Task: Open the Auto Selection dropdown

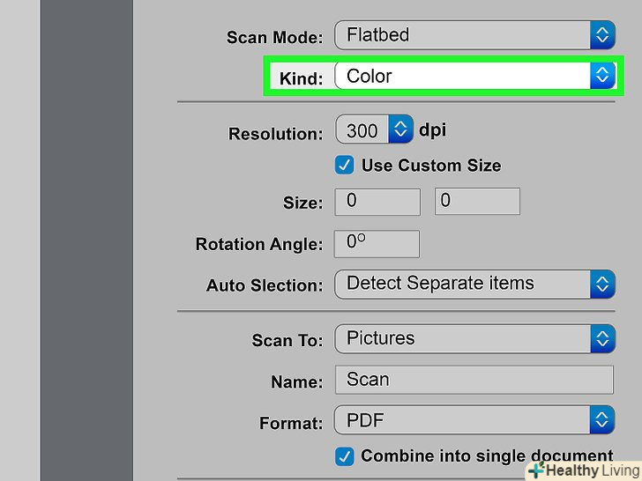Action: pyautogui.click(x=462, y=284)
